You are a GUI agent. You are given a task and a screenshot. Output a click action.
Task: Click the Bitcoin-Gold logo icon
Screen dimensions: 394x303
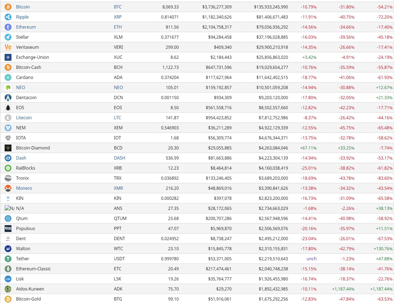[8, 299]
